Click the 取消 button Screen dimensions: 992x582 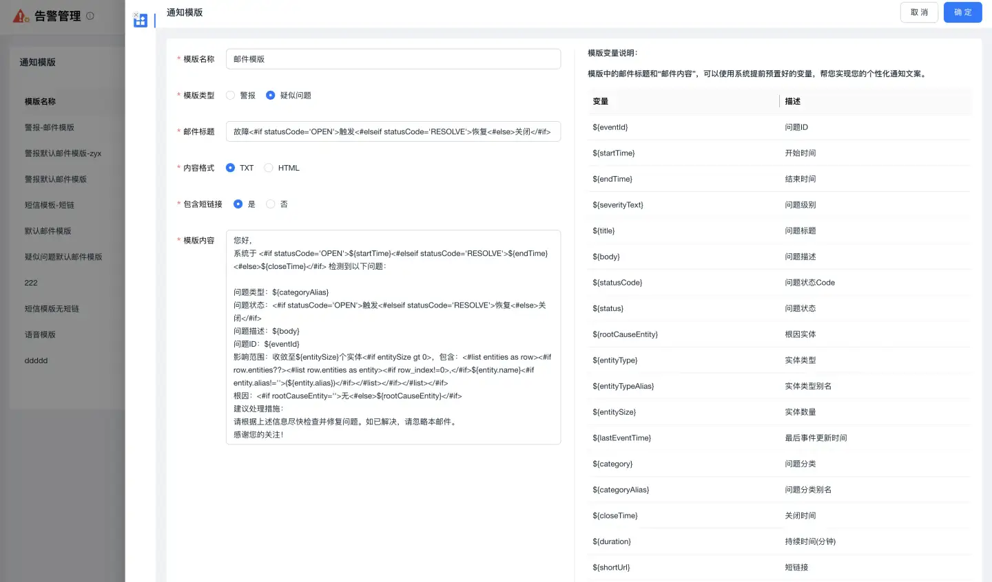click(x=919, y=12)
